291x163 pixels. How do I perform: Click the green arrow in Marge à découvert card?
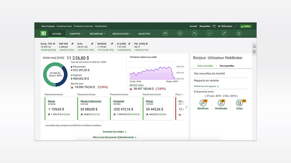82,114
